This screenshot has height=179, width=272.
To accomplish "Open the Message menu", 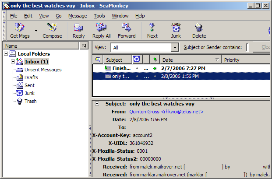I will click(x=78, y=16).
